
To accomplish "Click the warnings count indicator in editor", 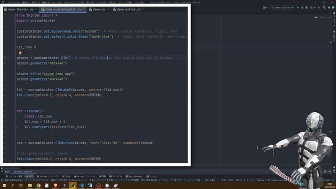I will point(317,17).
